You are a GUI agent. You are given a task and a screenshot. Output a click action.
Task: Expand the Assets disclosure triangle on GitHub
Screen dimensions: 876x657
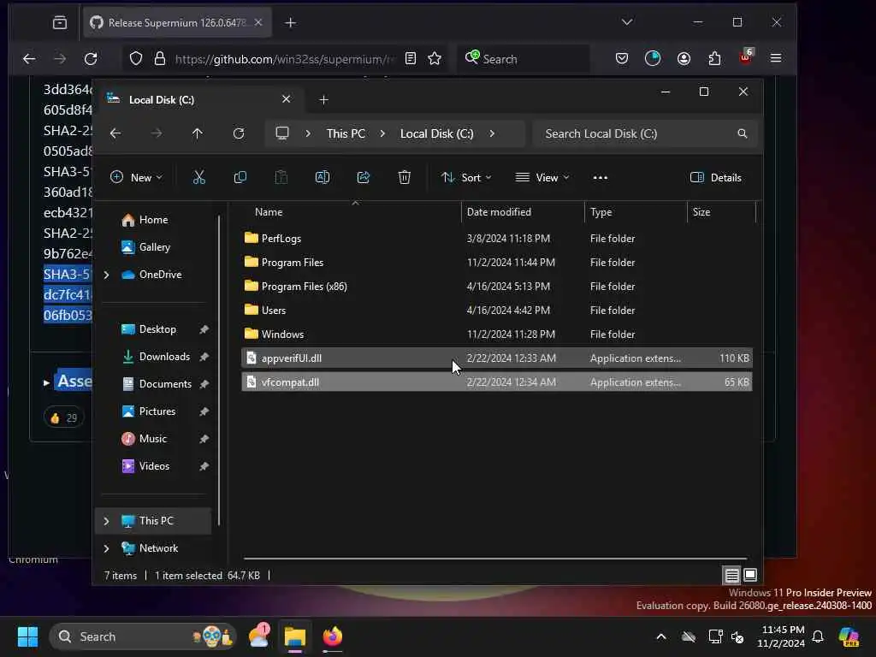[46, 382]
